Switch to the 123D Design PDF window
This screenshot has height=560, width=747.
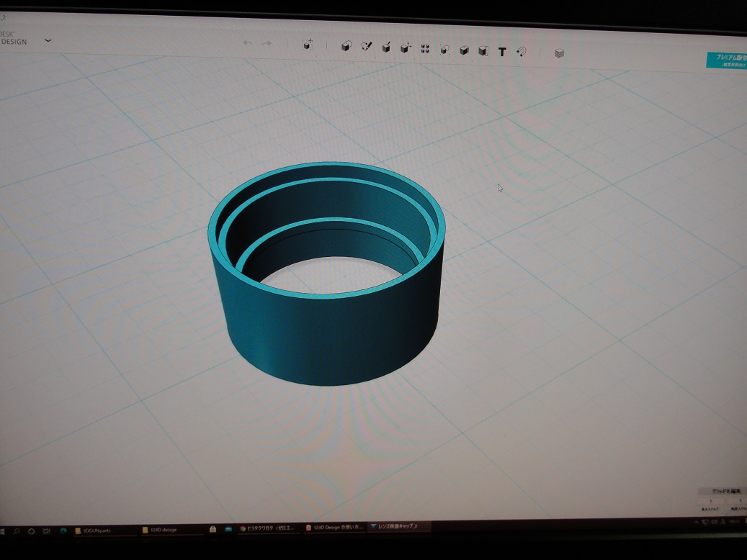click(335, 527)
